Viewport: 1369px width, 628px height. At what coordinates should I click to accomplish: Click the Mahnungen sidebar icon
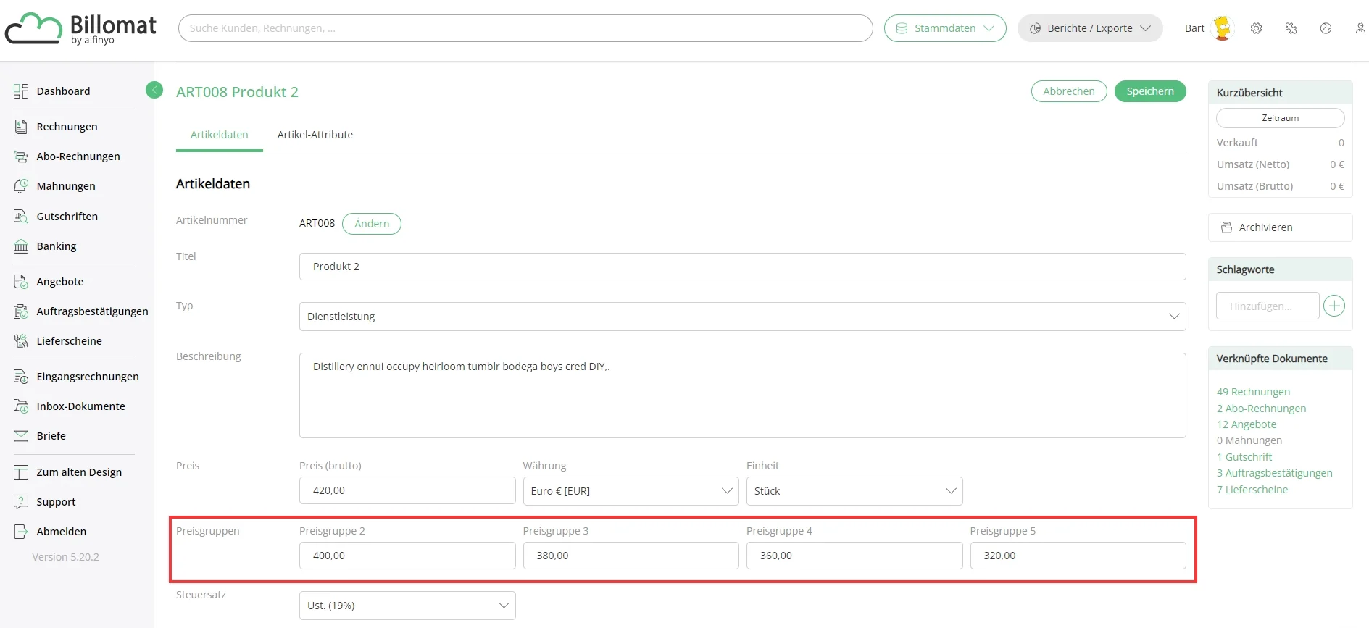click(x=21, y=186)
